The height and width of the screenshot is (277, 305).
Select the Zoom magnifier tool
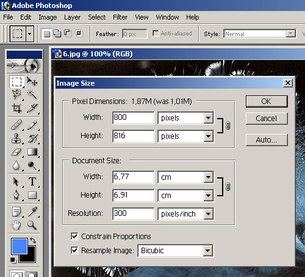[32, 225]
